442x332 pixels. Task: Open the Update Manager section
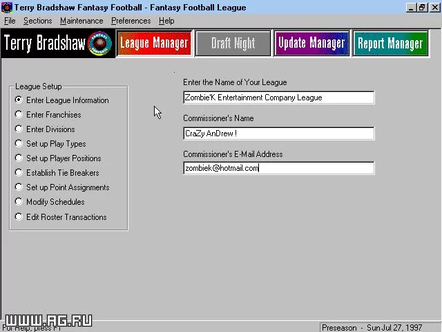pyautogui.click(x=311, y=43)
